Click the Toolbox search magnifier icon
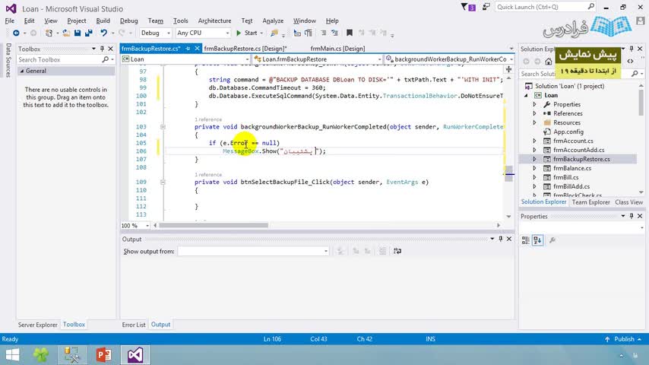This screenshot has width=649, height=365. (x=105, y=59)
